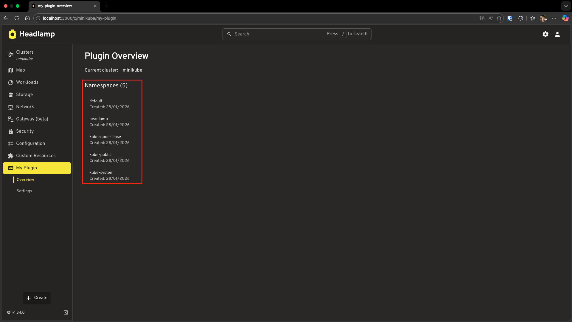
Task: Open Custom Resources
Action: coord(36,156)
